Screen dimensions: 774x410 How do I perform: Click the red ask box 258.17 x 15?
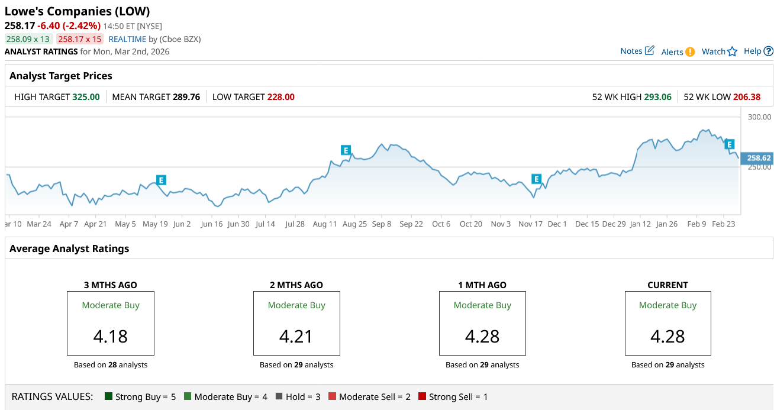80,39
